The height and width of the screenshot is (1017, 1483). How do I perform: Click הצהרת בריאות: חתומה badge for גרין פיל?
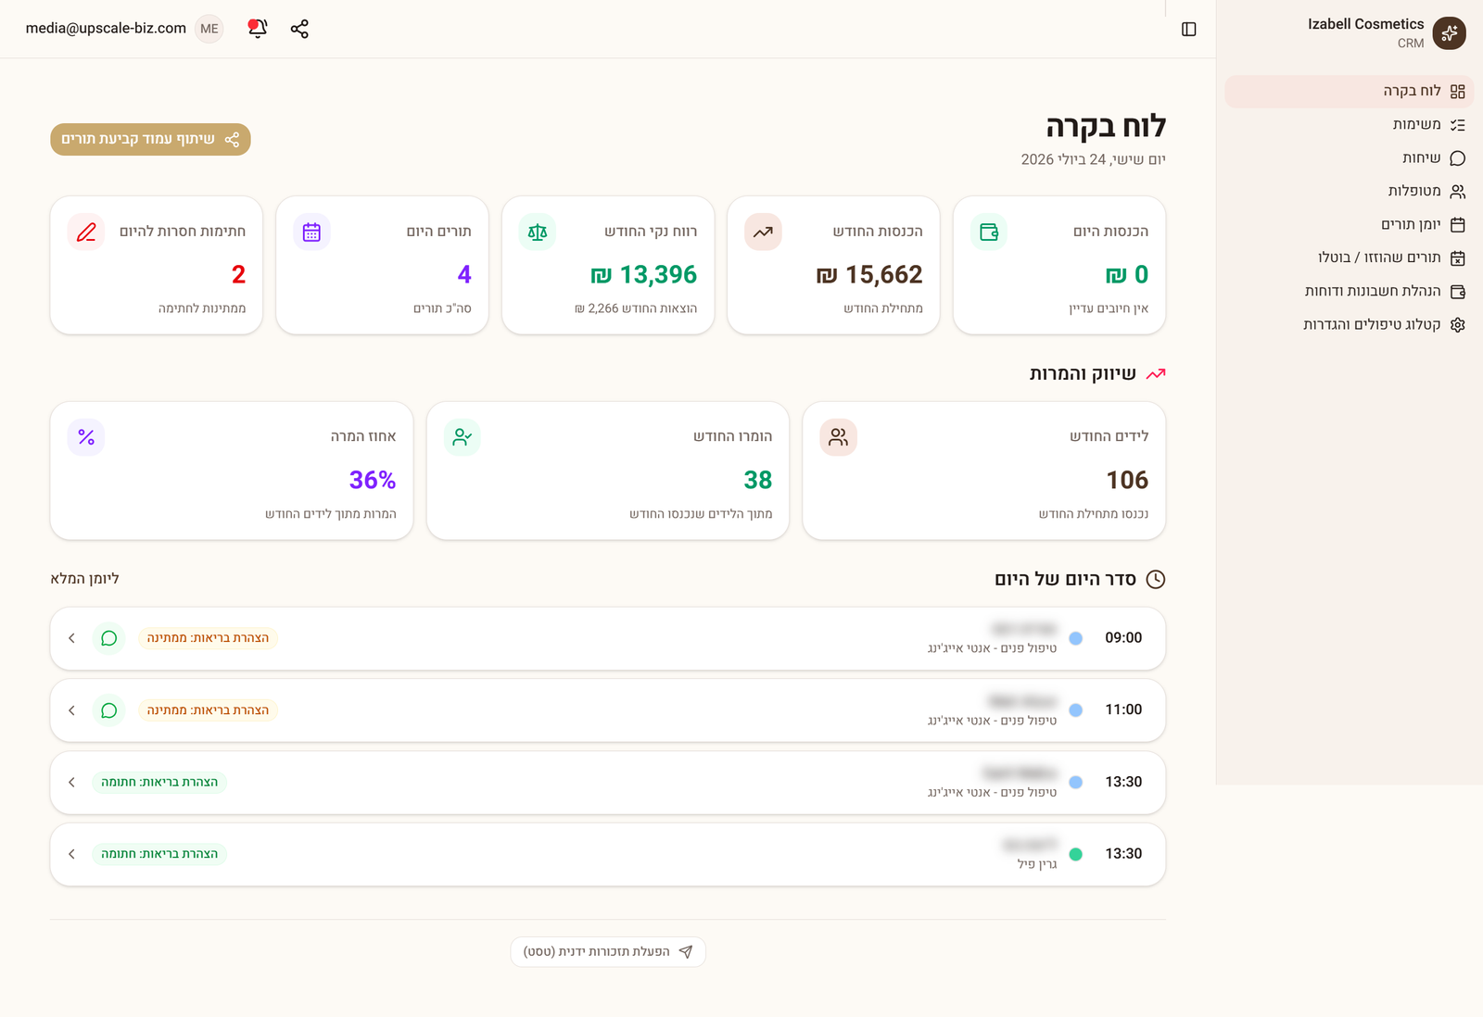(159, 854)
